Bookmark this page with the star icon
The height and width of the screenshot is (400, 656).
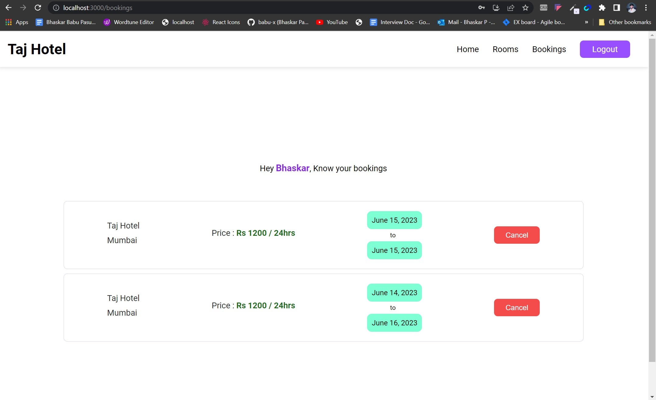coord(525,8)
